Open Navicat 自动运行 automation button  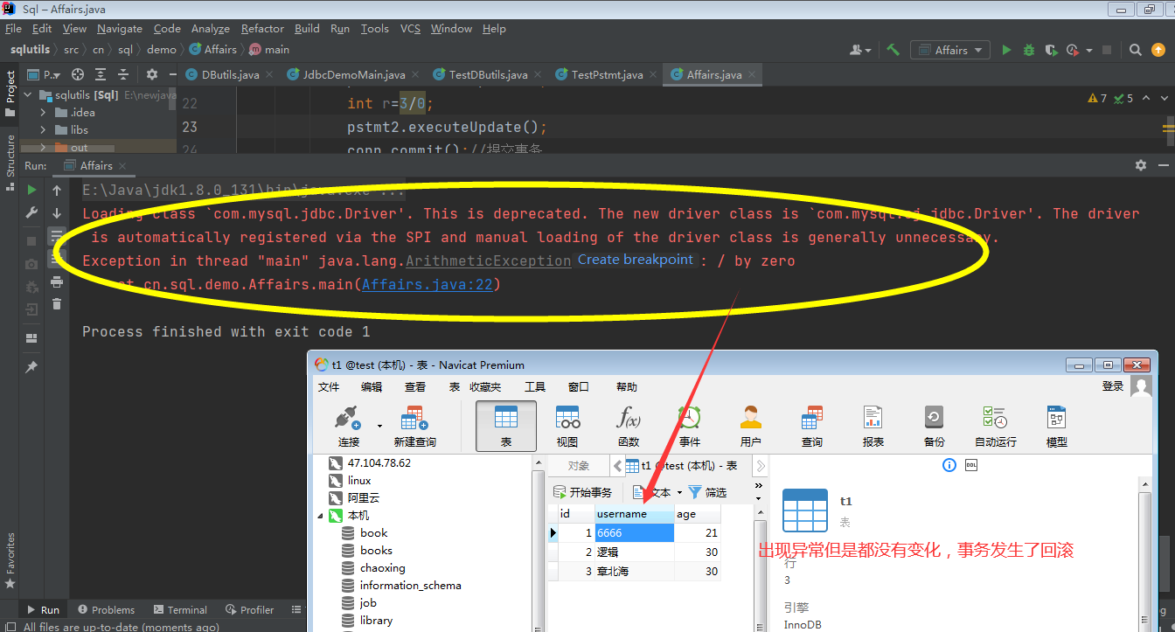[x=996, y=426]
